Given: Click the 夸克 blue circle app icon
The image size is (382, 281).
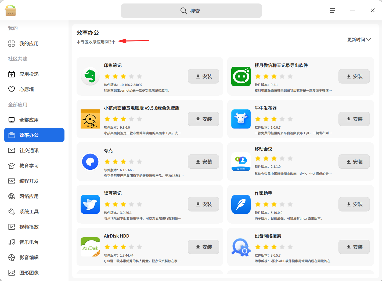Looking at the screenshot, I should click(x=90, y=161).
